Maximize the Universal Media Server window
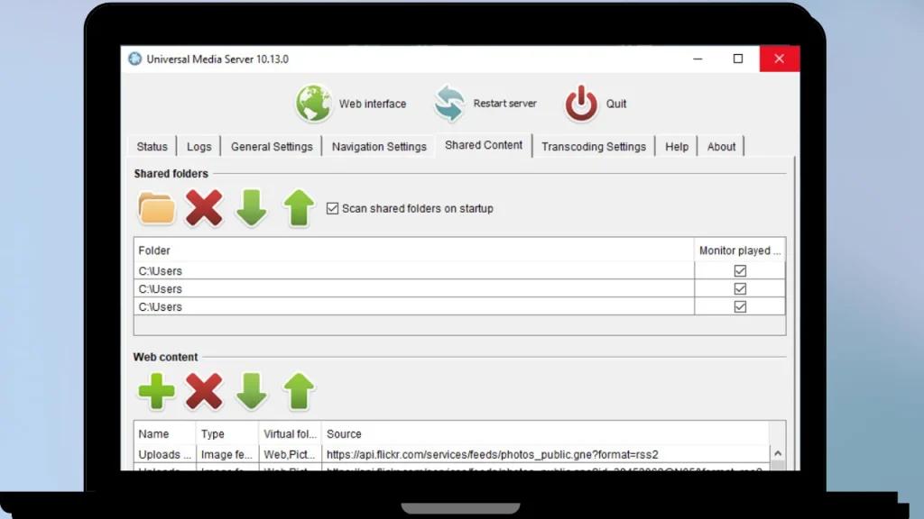924x519 pixels. [x=738, y=59]
